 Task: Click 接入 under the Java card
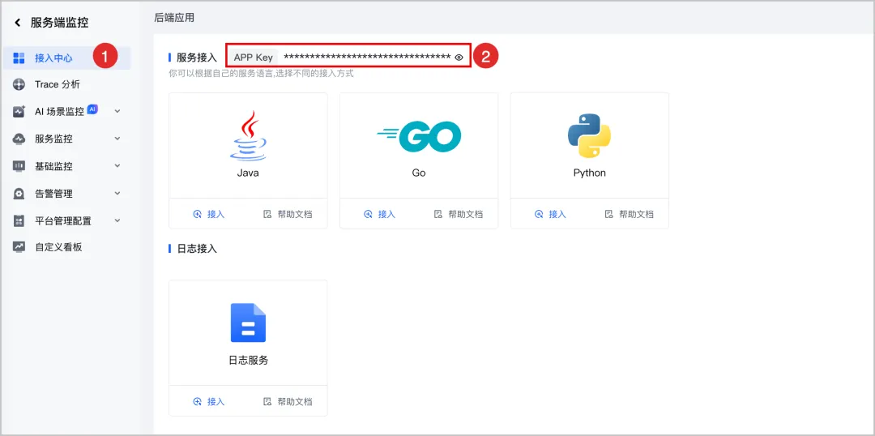coord(209,214)
